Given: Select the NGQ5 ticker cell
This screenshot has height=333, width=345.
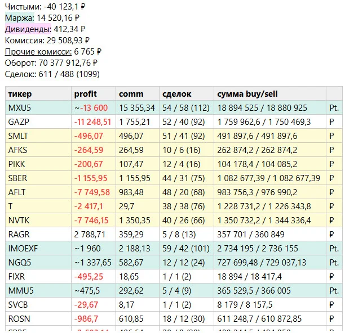Looking at the screenshot, I should (38, 262).
